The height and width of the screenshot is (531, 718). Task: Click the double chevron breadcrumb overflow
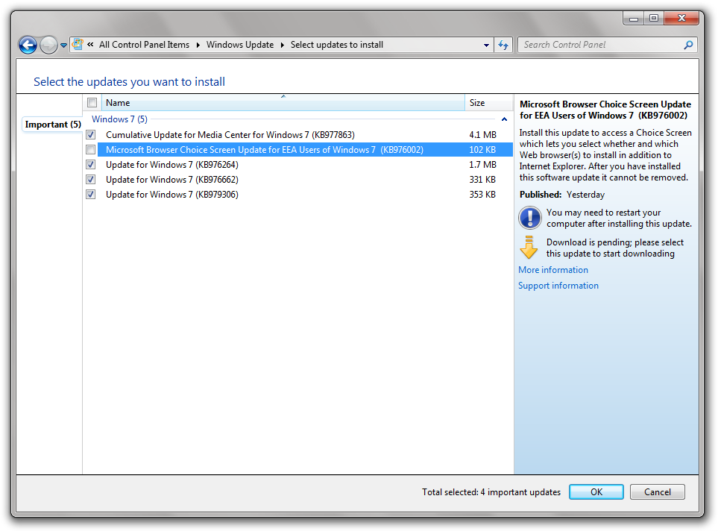coord(91,45)
